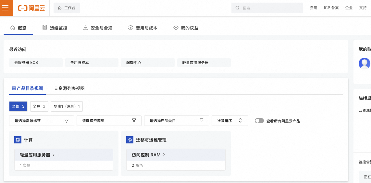371x183 pixels.
Task: Click the home icon in 工作台 button
Action: [60, 8]
